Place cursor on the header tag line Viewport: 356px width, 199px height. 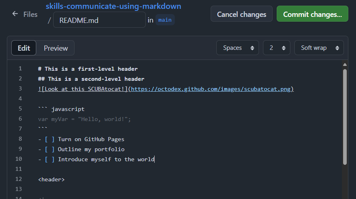tap(51, 180)
